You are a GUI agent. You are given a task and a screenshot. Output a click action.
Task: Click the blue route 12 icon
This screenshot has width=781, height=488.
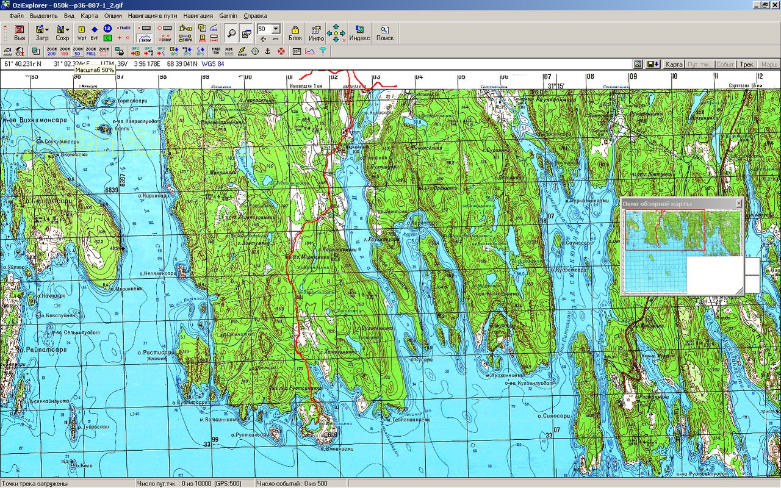(107, 28)
